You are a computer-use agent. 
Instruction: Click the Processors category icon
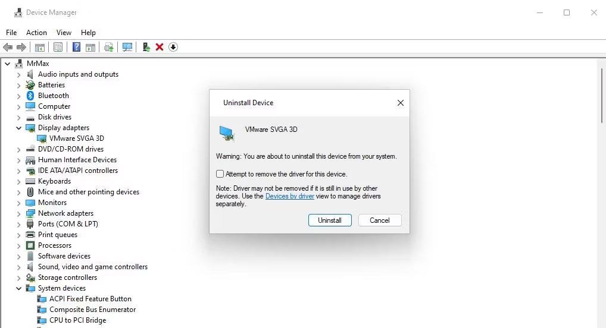tap(30, 245)
